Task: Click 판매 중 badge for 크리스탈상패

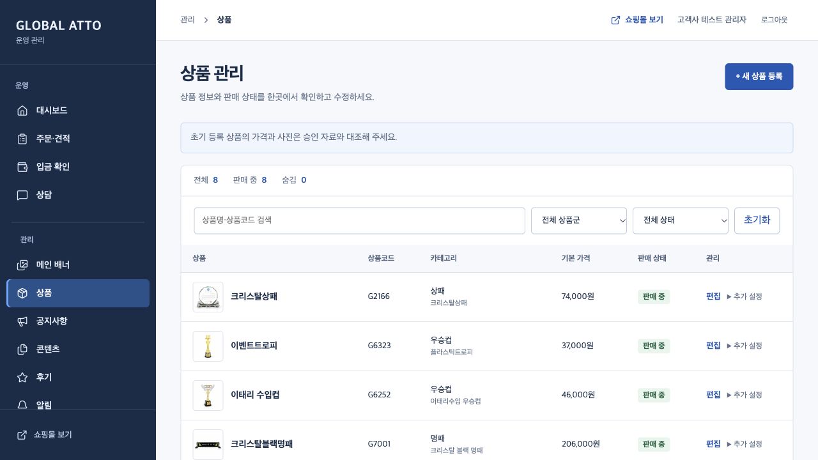Action: click(x=654, y=296)
